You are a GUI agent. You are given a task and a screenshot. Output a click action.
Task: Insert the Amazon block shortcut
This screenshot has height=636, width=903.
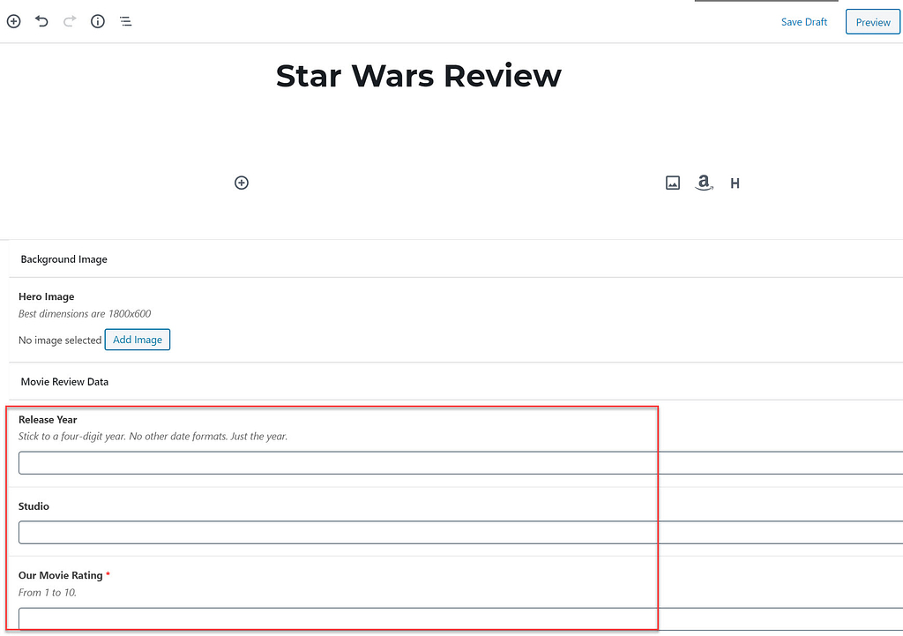tap(704, 183)
